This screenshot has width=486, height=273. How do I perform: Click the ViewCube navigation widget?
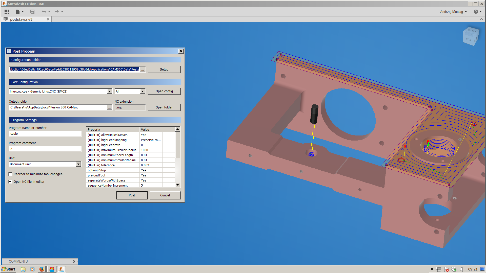(x=471, y=36)
